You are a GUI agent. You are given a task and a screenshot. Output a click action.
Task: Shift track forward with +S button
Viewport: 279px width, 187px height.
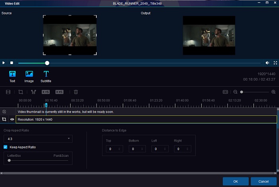(59, 92)
